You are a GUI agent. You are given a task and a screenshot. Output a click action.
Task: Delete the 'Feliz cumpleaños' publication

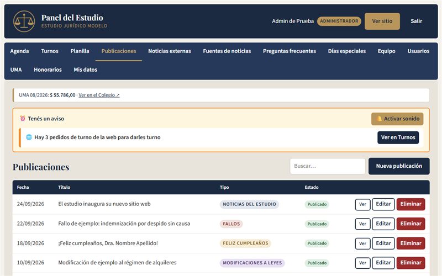click(x=411, y=243)
